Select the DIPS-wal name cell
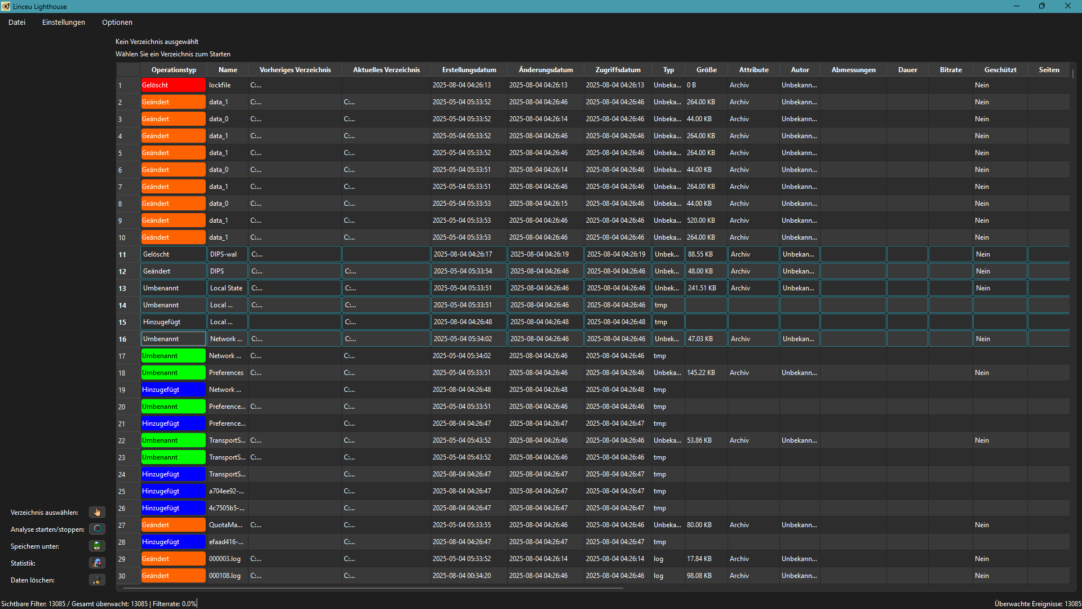The image size is (1082, 609). [x=227, y=254]
